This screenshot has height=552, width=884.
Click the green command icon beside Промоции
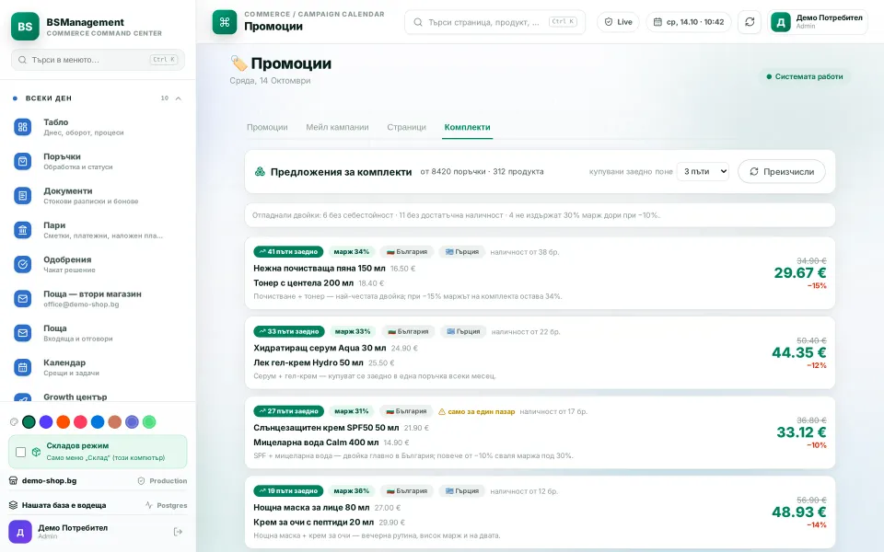click(x=225, y=22)
